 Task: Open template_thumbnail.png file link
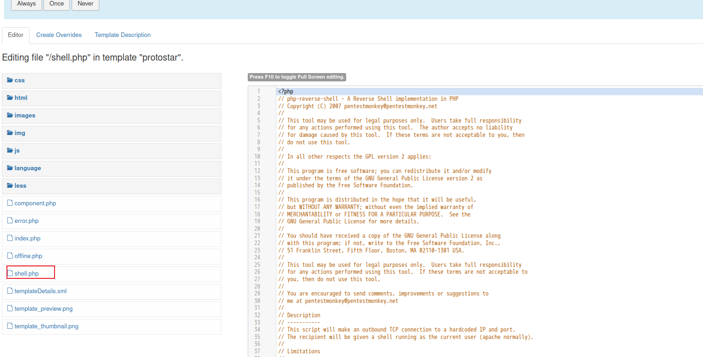pos(46,326)
